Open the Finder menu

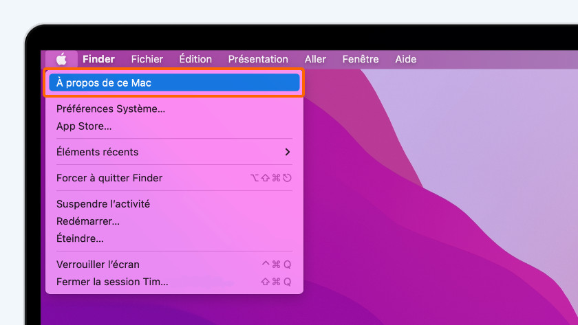98,59
